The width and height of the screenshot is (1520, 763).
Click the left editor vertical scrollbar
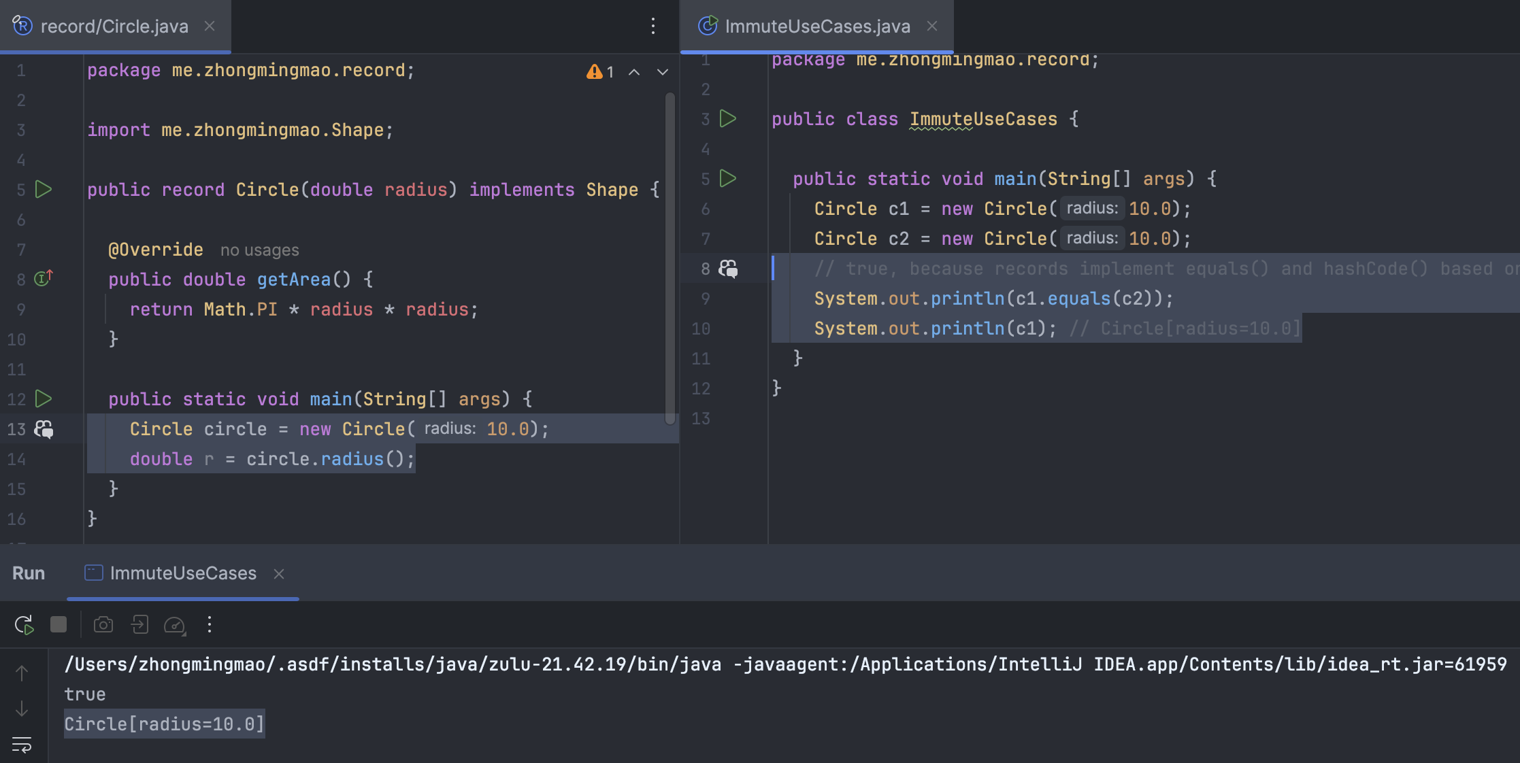point(670,258)
